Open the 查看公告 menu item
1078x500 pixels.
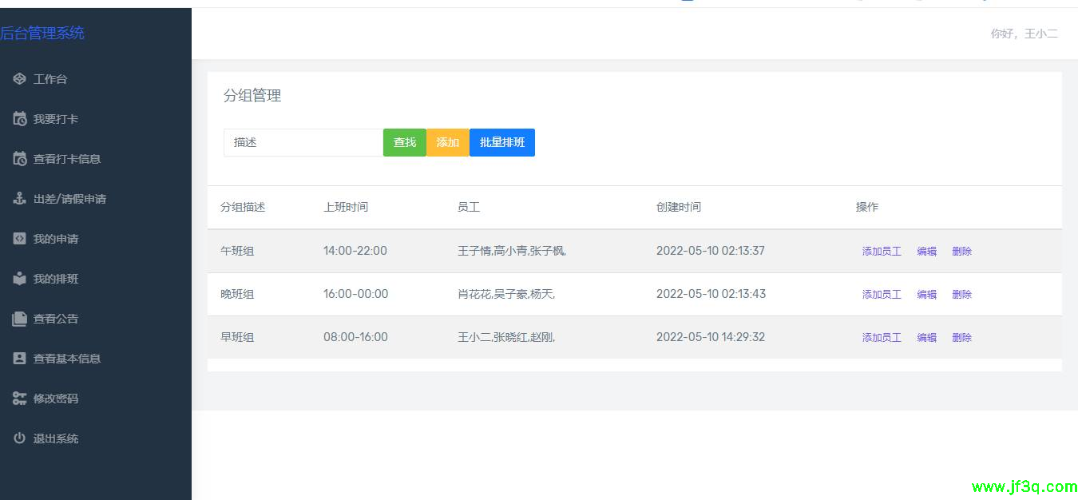pos(56,319)
